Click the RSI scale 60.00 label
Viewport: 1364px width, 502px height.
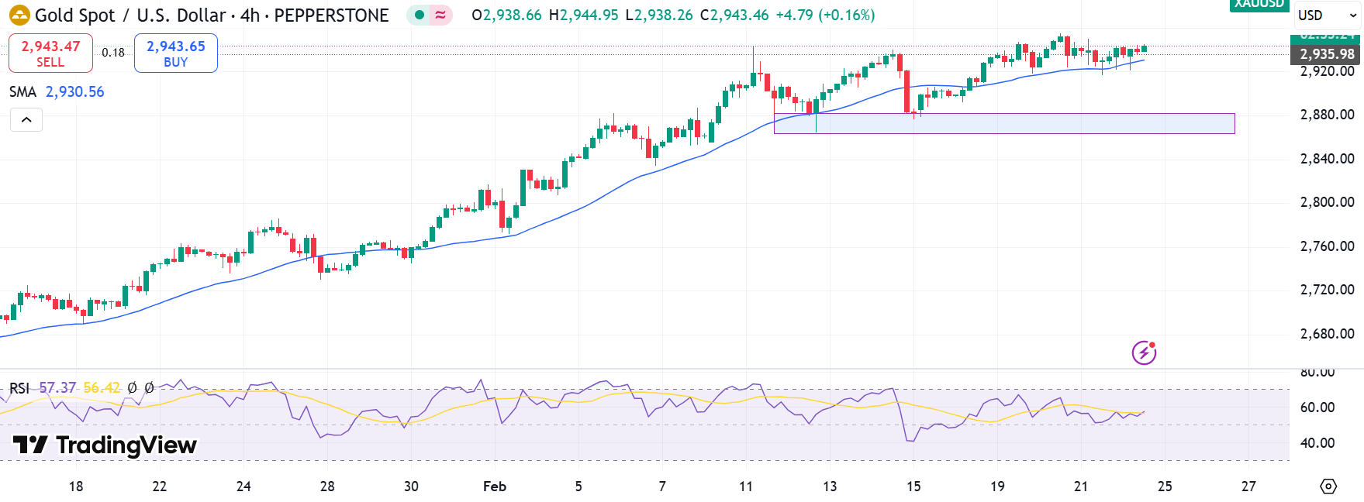tap(1317, 407)
